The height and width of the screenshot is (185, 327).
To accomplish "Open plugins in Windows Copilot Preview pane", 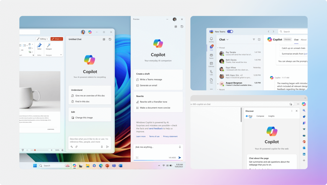I will [x=176, y=27].
